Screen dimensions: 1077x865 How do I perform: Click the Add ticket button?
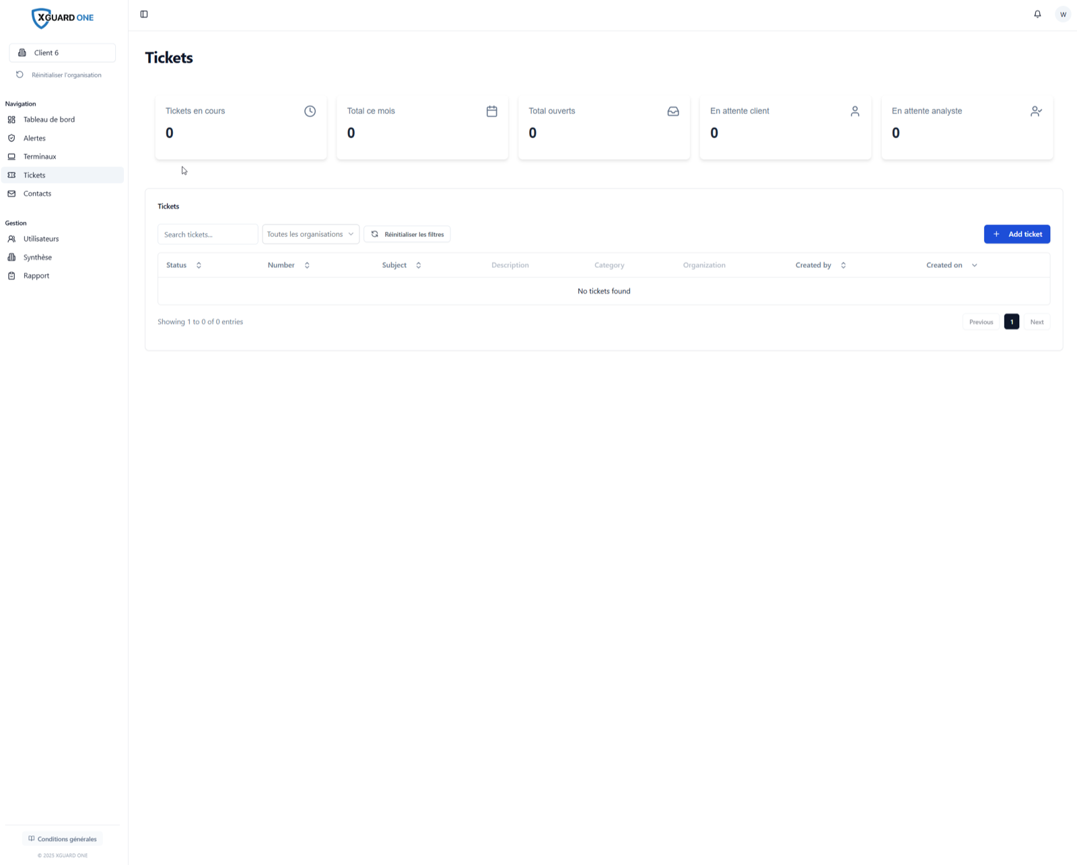[x=1016, y=234]
